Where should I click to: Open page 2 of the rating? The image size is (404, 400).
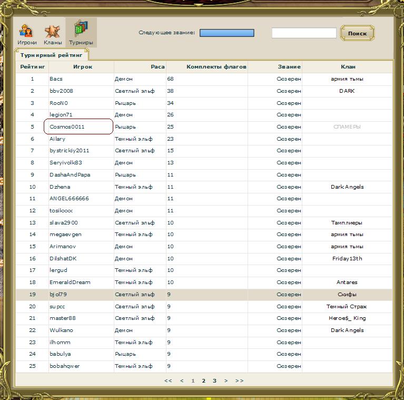(x=204, y=381)
